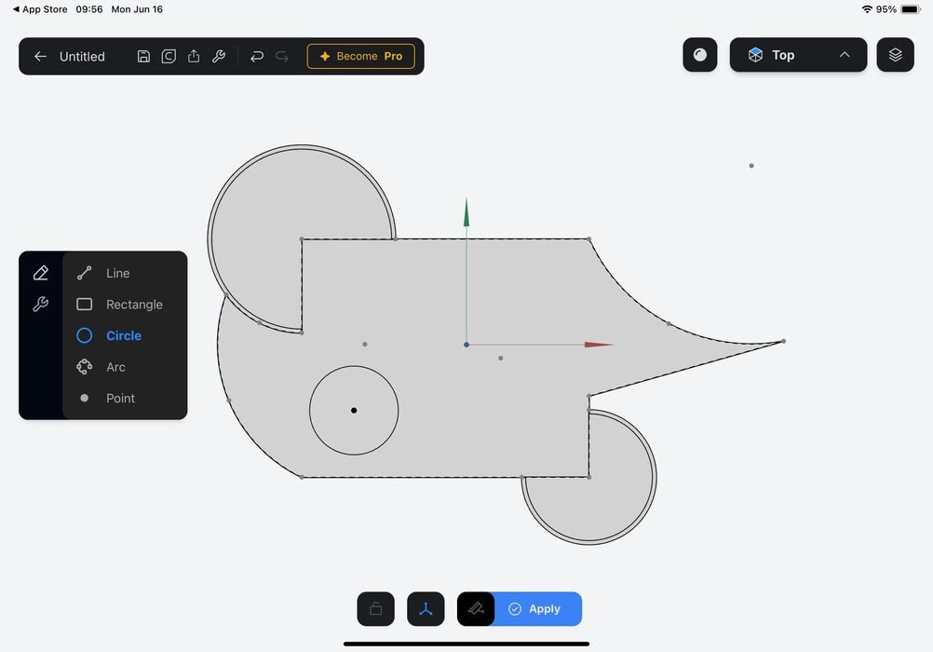Viewport: 933px width, 652px height.
Task: Undo the last action
Action: pyautogui.click(x=257, y=56)
